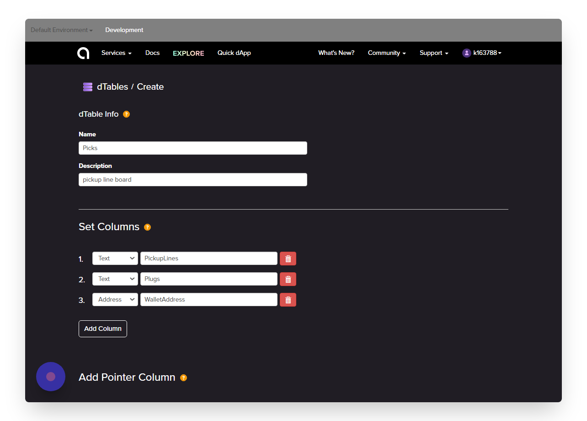Viewport: 587px width, 421px height.
Task: Click the user avatar icon beside k163788
Action: [466, 53]
